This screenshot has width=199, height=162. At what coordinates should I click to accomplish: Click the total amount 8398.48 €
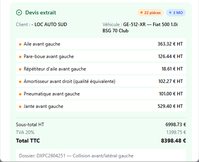click(x=173, y=141)
